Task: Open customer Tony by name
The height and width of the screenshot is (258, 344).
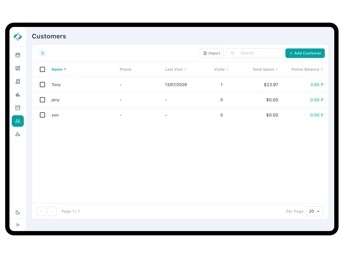Action: [x=56, y=85]
